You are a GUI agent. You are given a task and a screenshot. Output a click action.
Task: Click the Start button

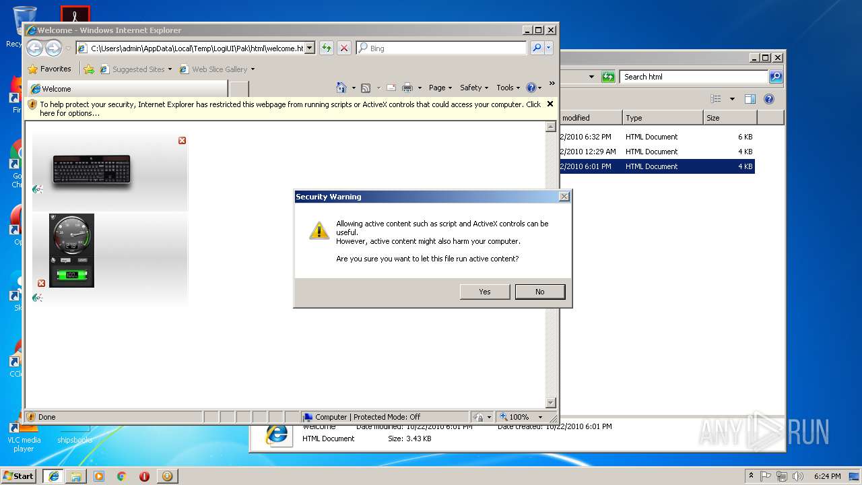18,476
